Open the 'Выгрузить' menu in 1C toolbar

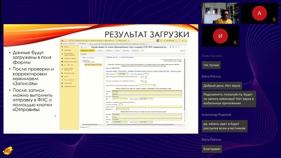click(136, 50)
